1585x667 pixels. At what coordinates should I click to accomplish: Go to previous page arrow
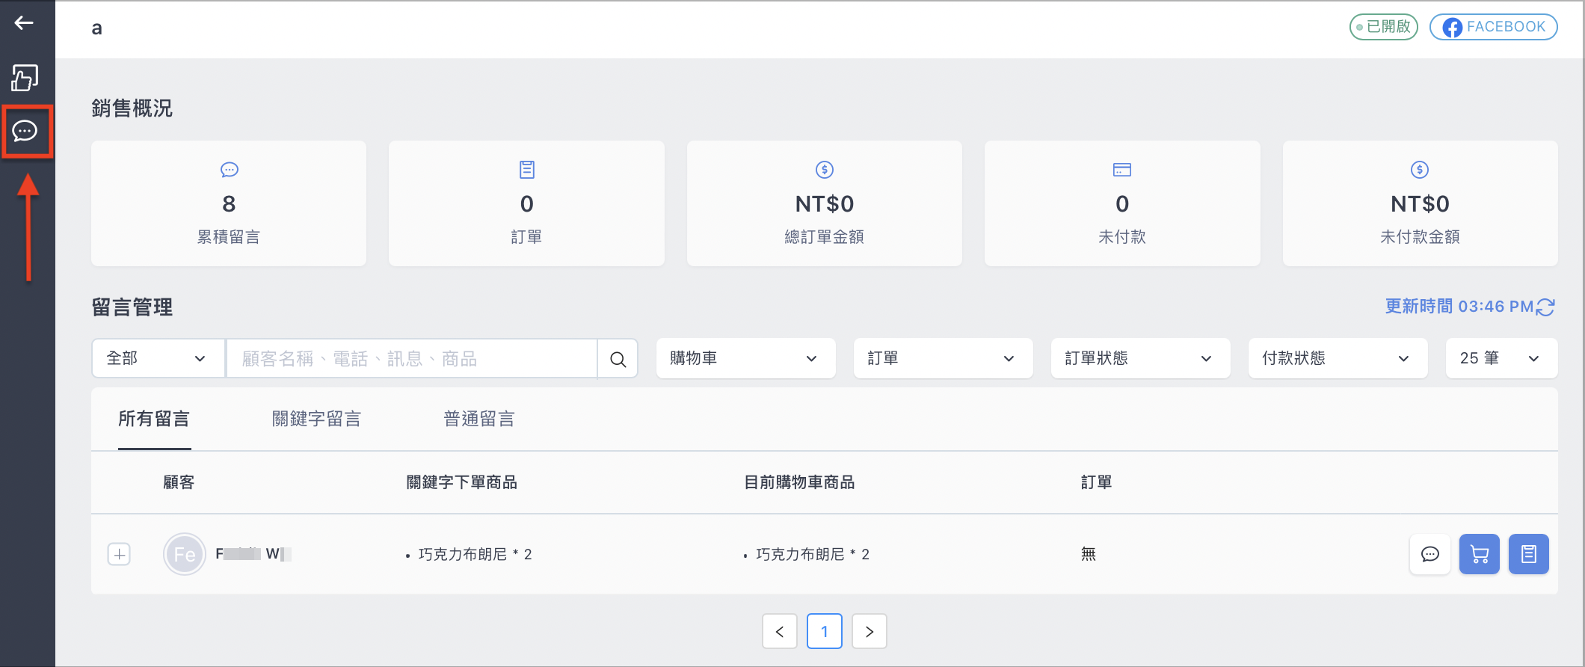pos(780,631)
